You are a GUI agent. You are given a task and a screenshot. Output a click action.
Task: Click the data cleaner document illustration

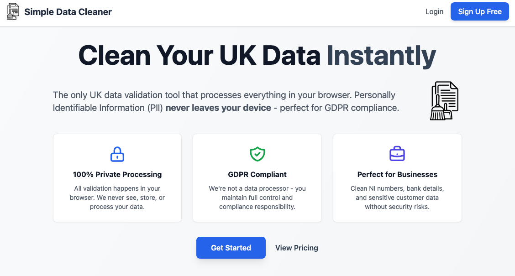click(444, 100)
